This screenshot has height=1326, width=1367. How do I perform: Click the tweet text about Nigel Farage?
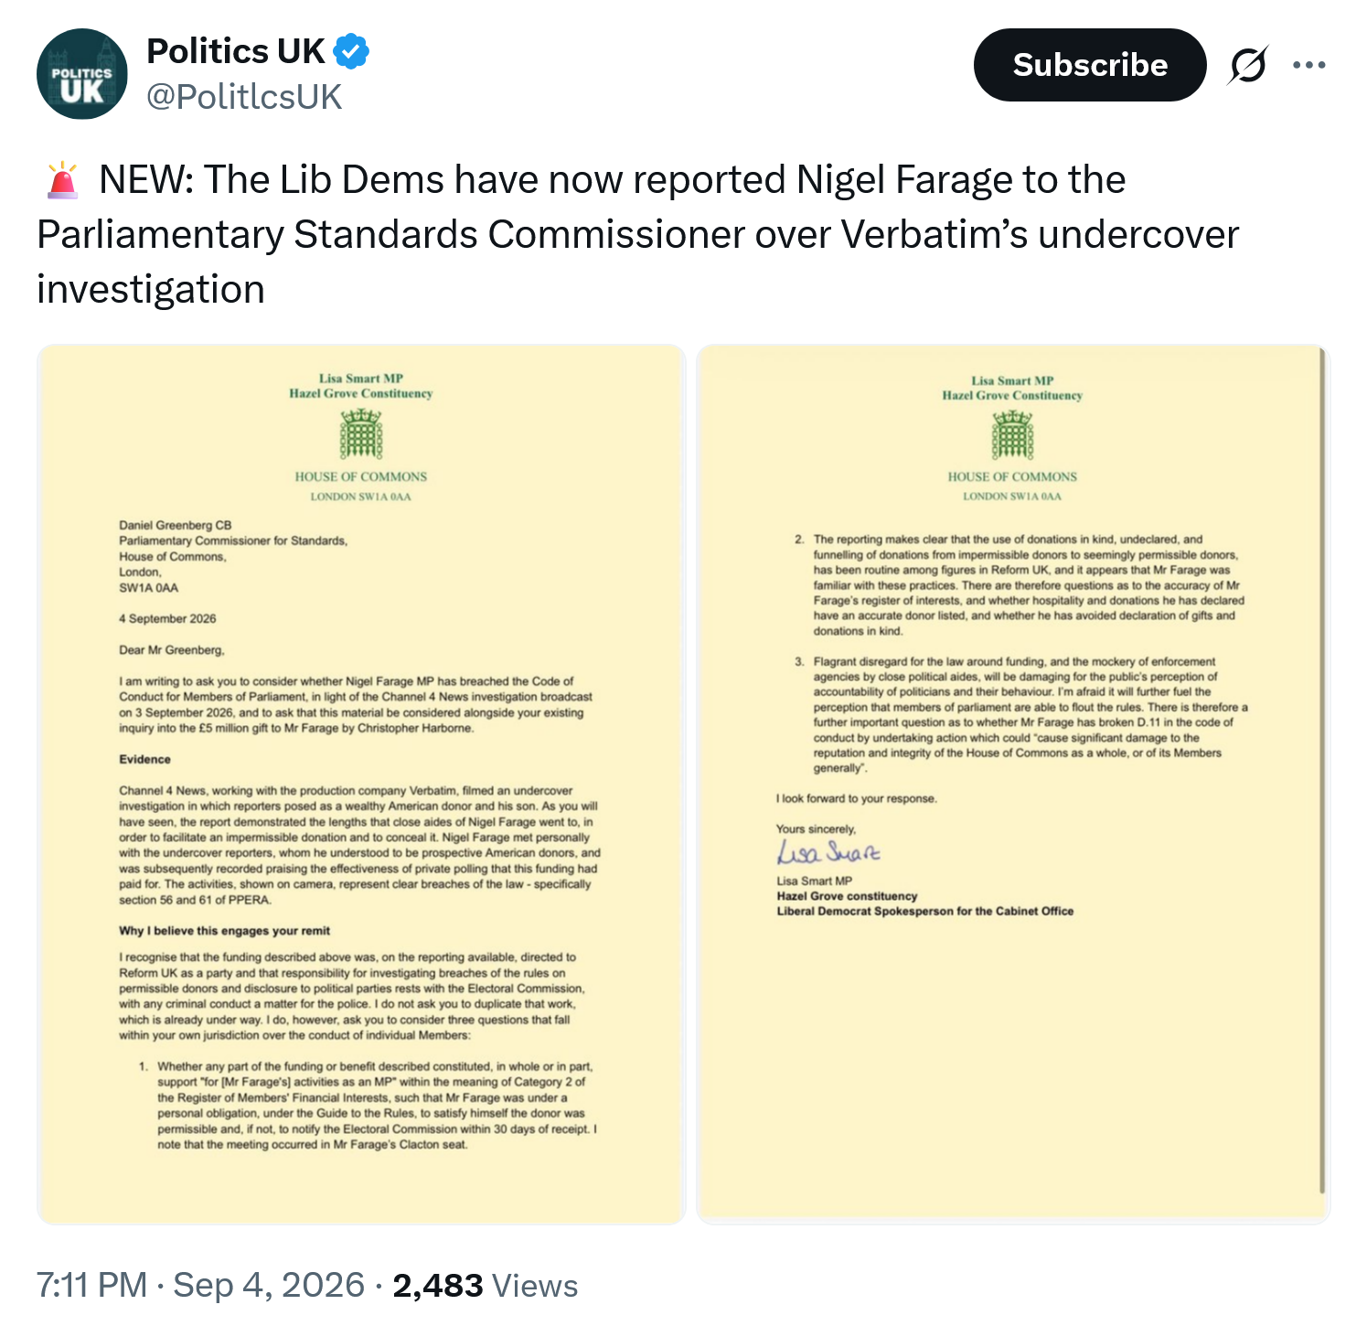(637, 234)
